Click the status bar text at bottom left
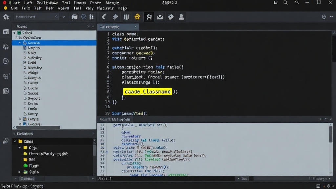This screenshot has width=336, height=189. tap(22, 186)
